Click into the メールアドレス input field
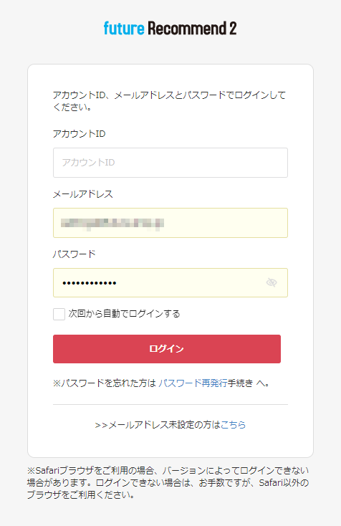The height and width of the screenshot is (526, 341). [x=170, y=223]
